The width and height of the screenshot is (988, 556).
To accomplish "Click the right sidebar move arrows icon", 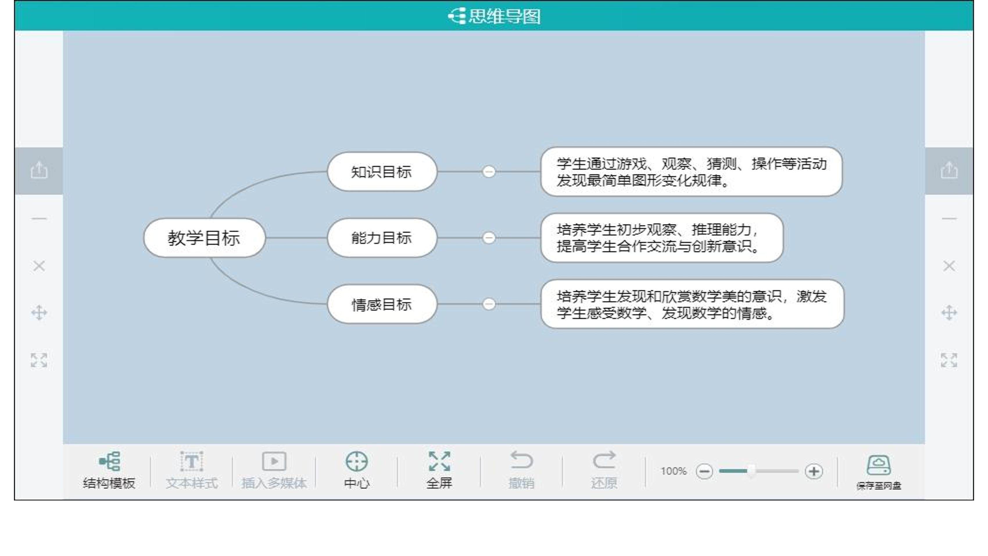I will pos(949,313).
